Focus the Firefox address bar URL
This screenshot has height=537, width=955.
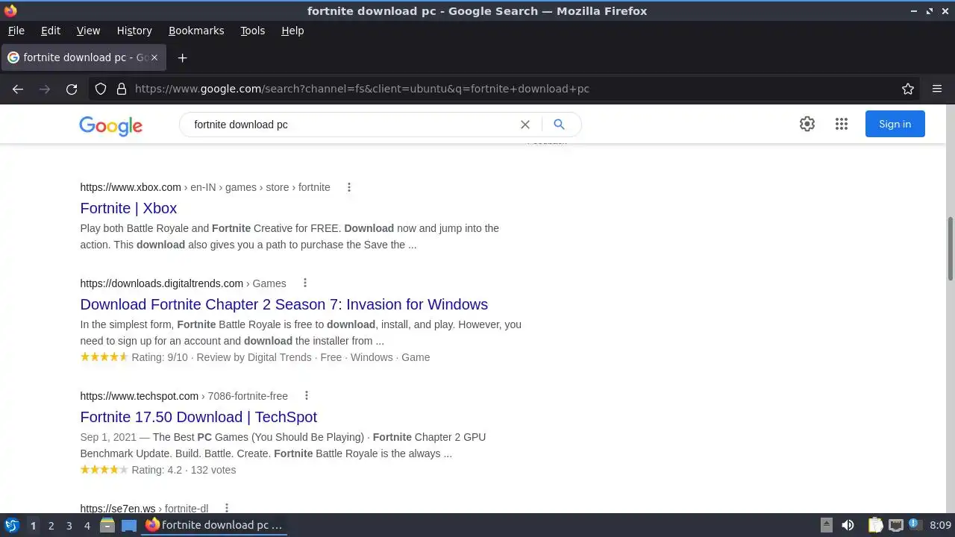point(362,89)
